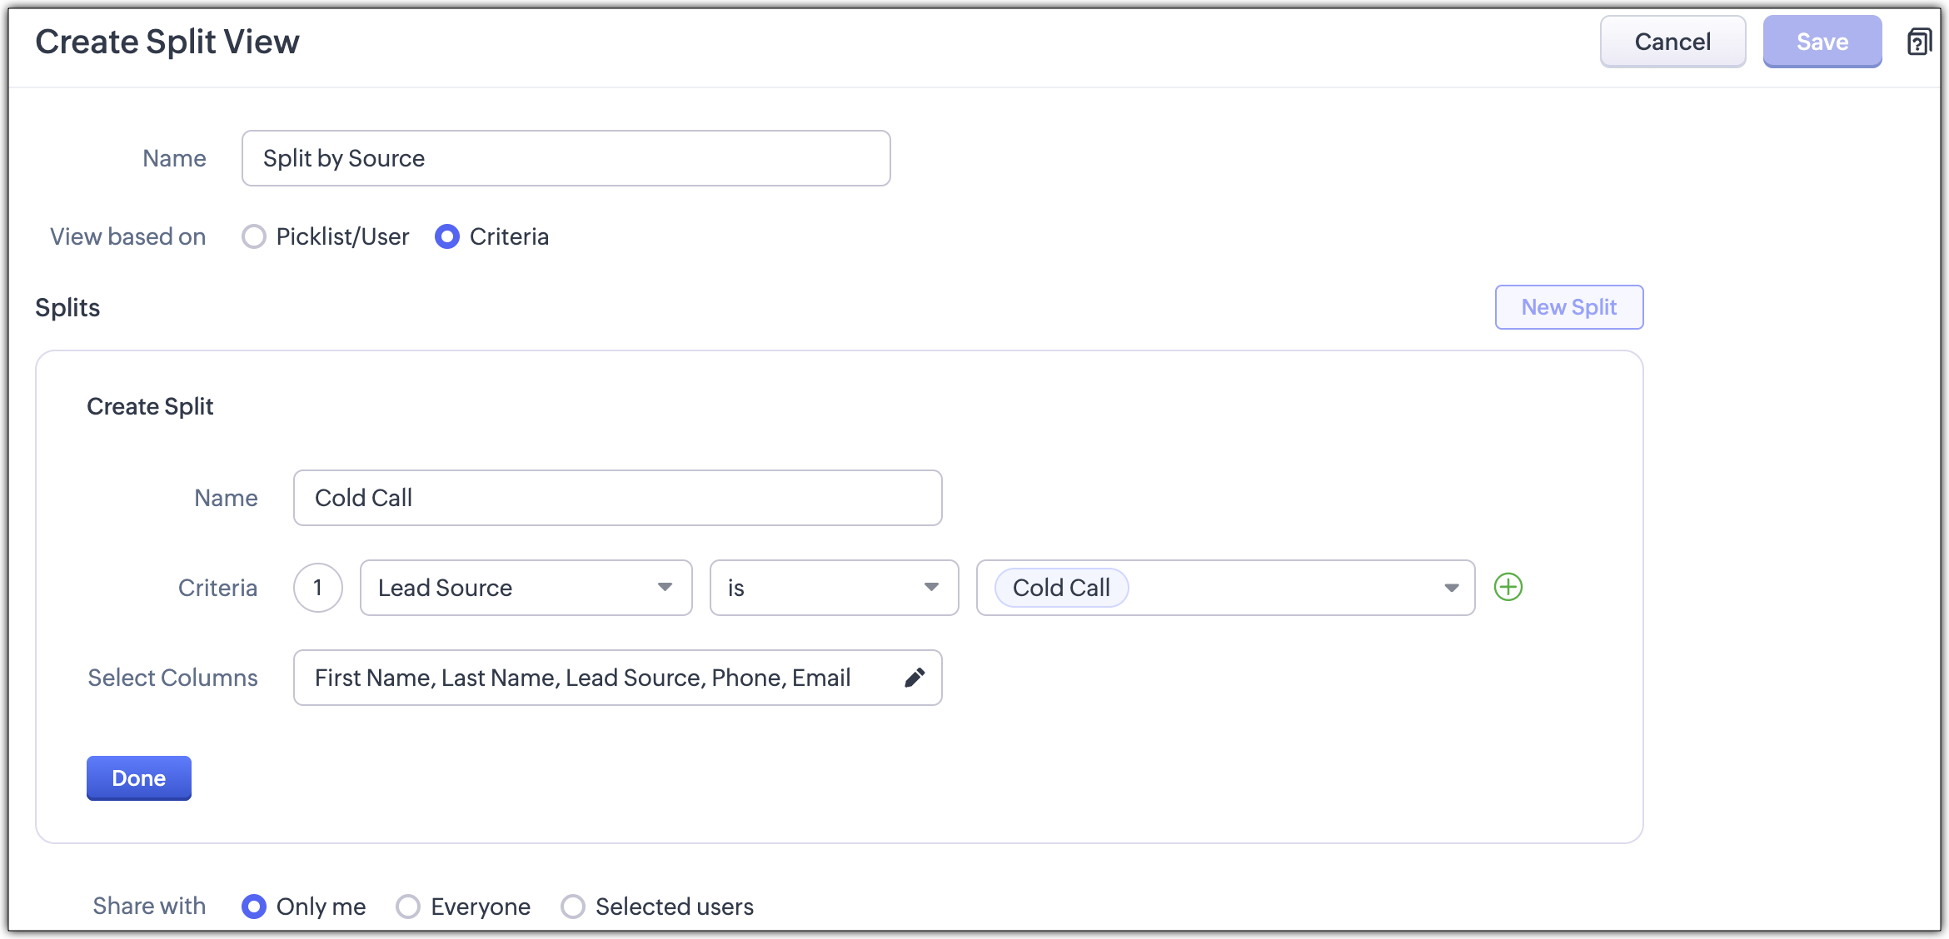This screenshot has height=939, width=1949.
Task: Select Picklist/User radio option
Action: pos(254,237)
